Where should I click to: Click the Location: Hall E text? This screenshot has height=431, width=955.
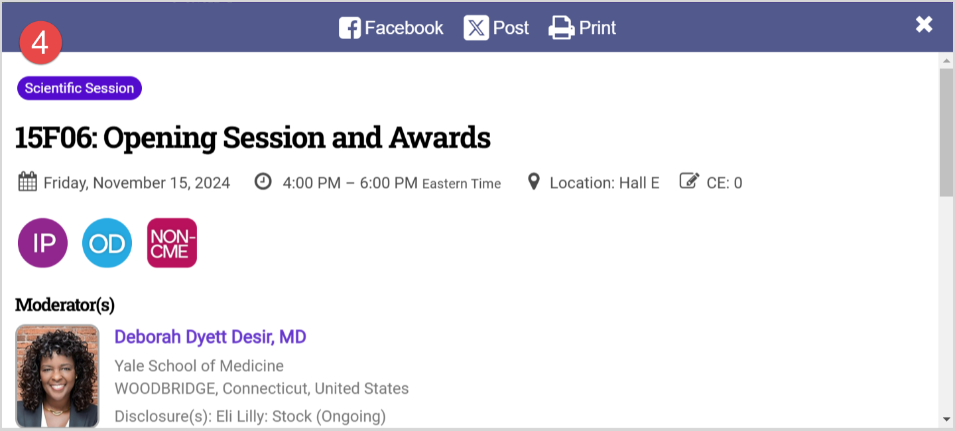(604, 183)
